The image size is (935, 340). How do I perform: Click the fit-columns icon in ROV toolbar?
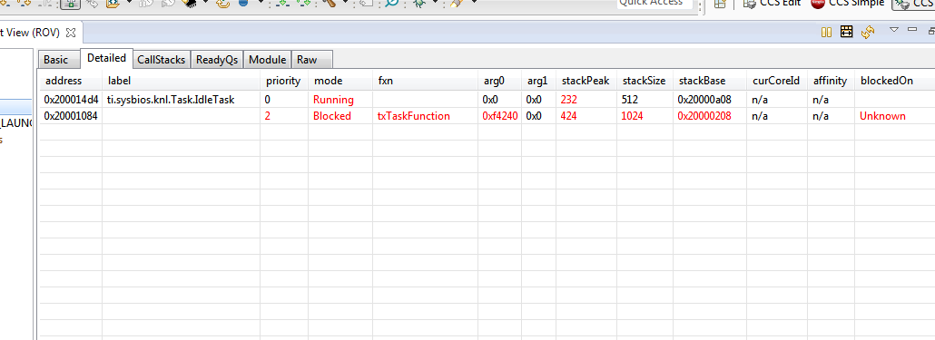[x=846, y=32]
